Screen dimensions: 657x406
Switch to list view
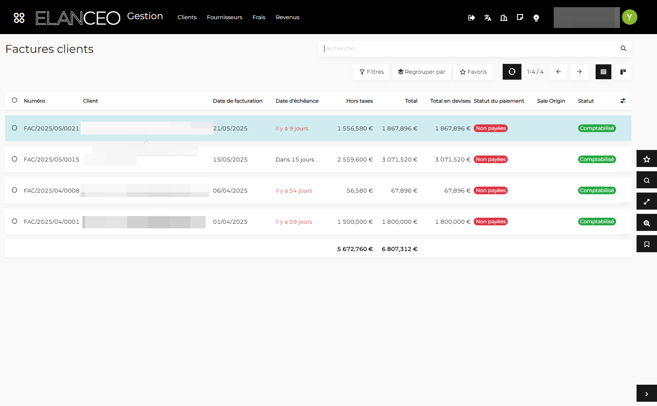(x=603, y=72)
